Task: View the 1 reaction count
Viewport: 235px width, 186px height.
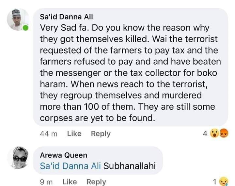Action: 215,182
